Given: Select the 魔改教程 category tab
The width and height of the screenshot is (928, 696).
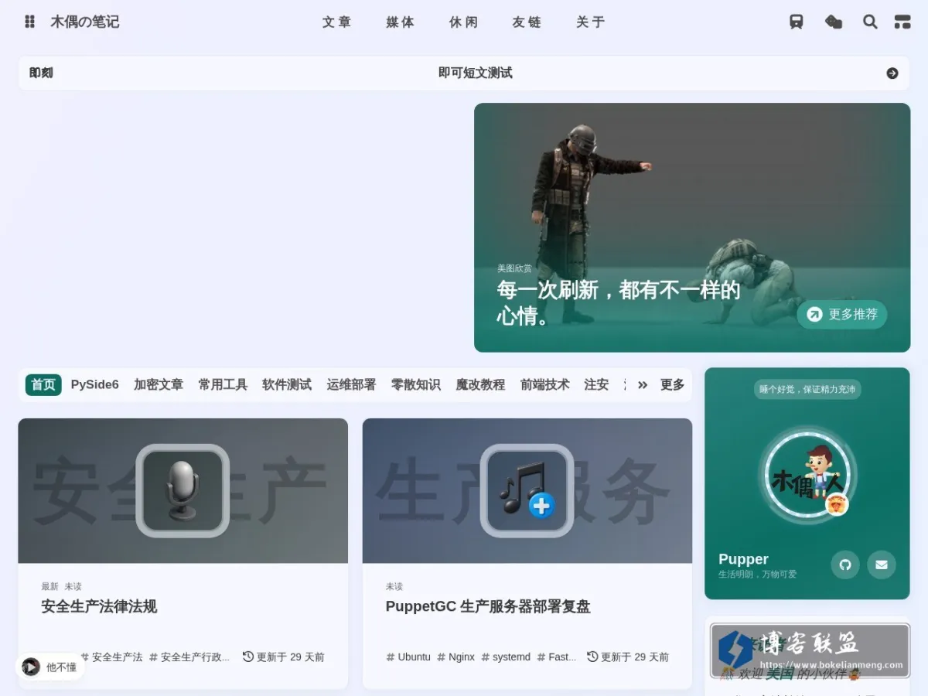Looking at the screenshot, I should point(480,384).
